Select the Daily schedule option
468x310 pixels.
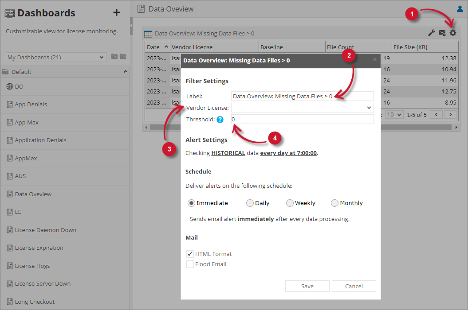click(250, 203)
